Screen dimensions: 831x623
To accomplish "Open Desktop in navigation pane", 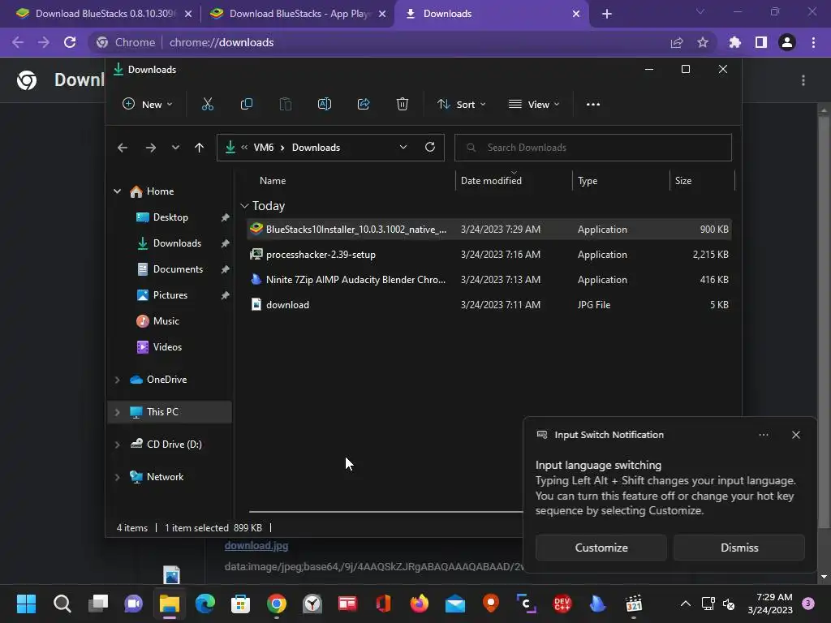I will click(x=170, y=217).
